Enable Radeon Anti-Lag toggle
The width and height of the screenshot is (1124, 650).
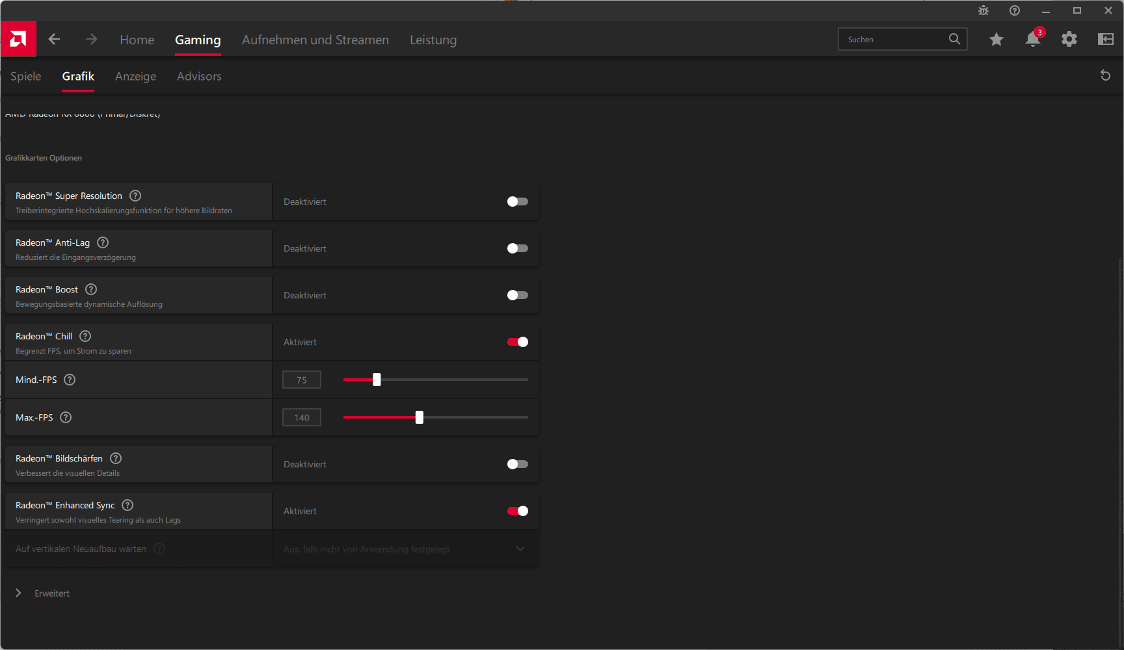tap(518, 248)
